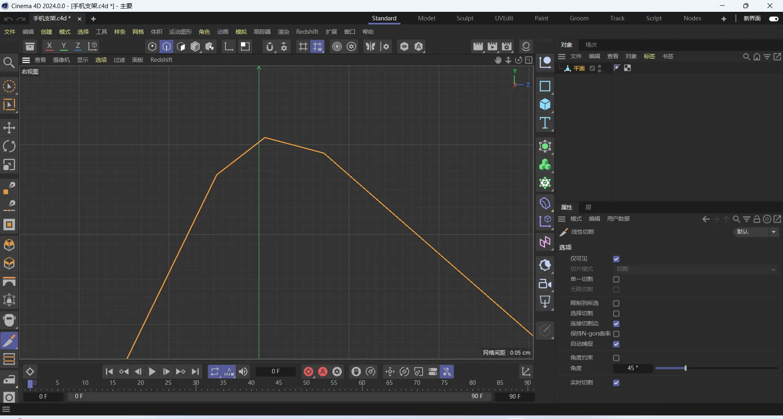
Task: Select the Rotate tool
Action: (x=9, y=146)
